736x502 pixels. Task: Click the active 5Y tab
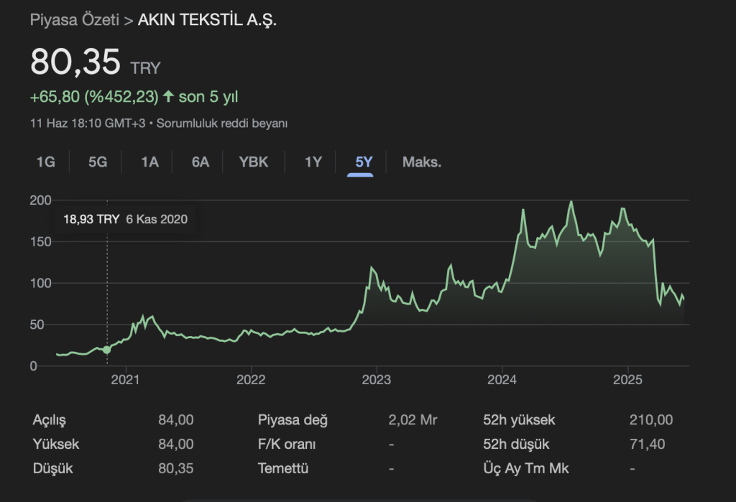(364, 162)
